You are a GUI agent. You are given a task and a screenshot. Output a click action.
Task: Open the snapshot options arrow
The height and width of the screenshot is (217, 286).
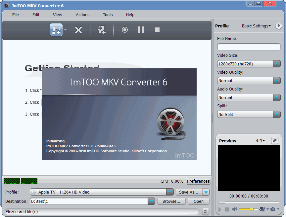278,209
